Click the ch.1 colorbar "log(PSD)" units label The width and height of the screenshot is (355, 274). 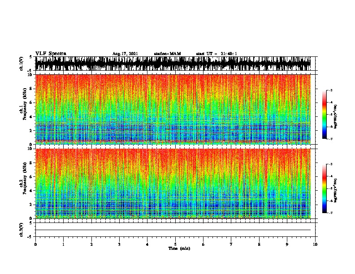(335, 116)
